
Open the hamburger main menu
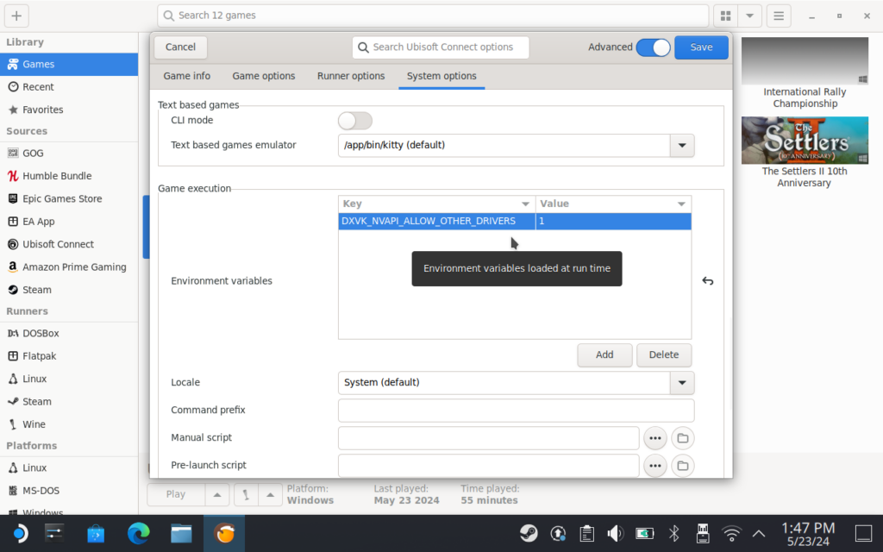(x=779, y=16)
